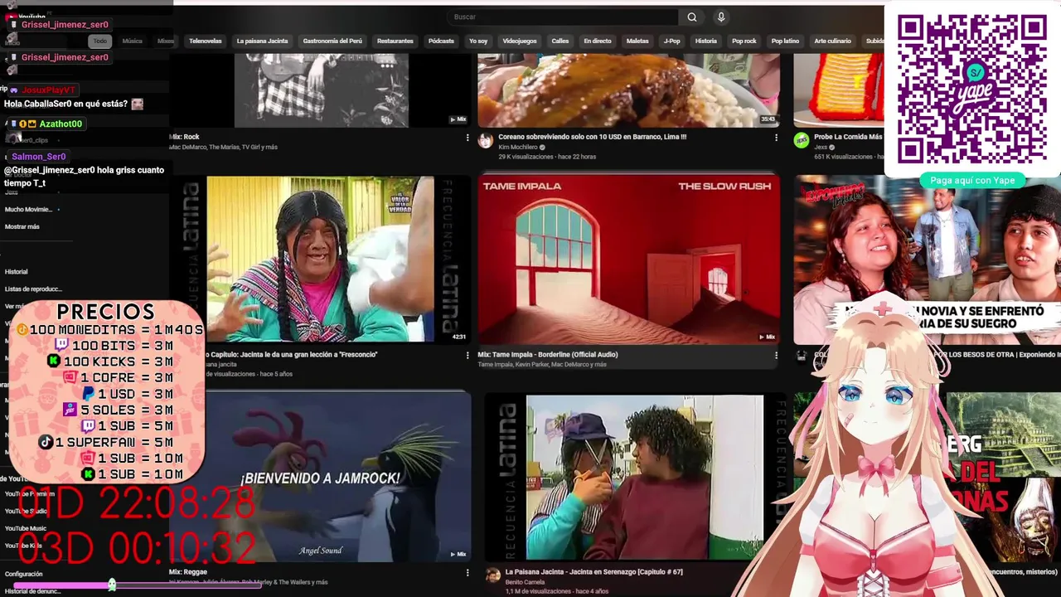Open Mucho Movimie... subscription in sidebar
The height and width of the screenshot is (597, 1061).
pyautogui.click(x=28, y=210)
